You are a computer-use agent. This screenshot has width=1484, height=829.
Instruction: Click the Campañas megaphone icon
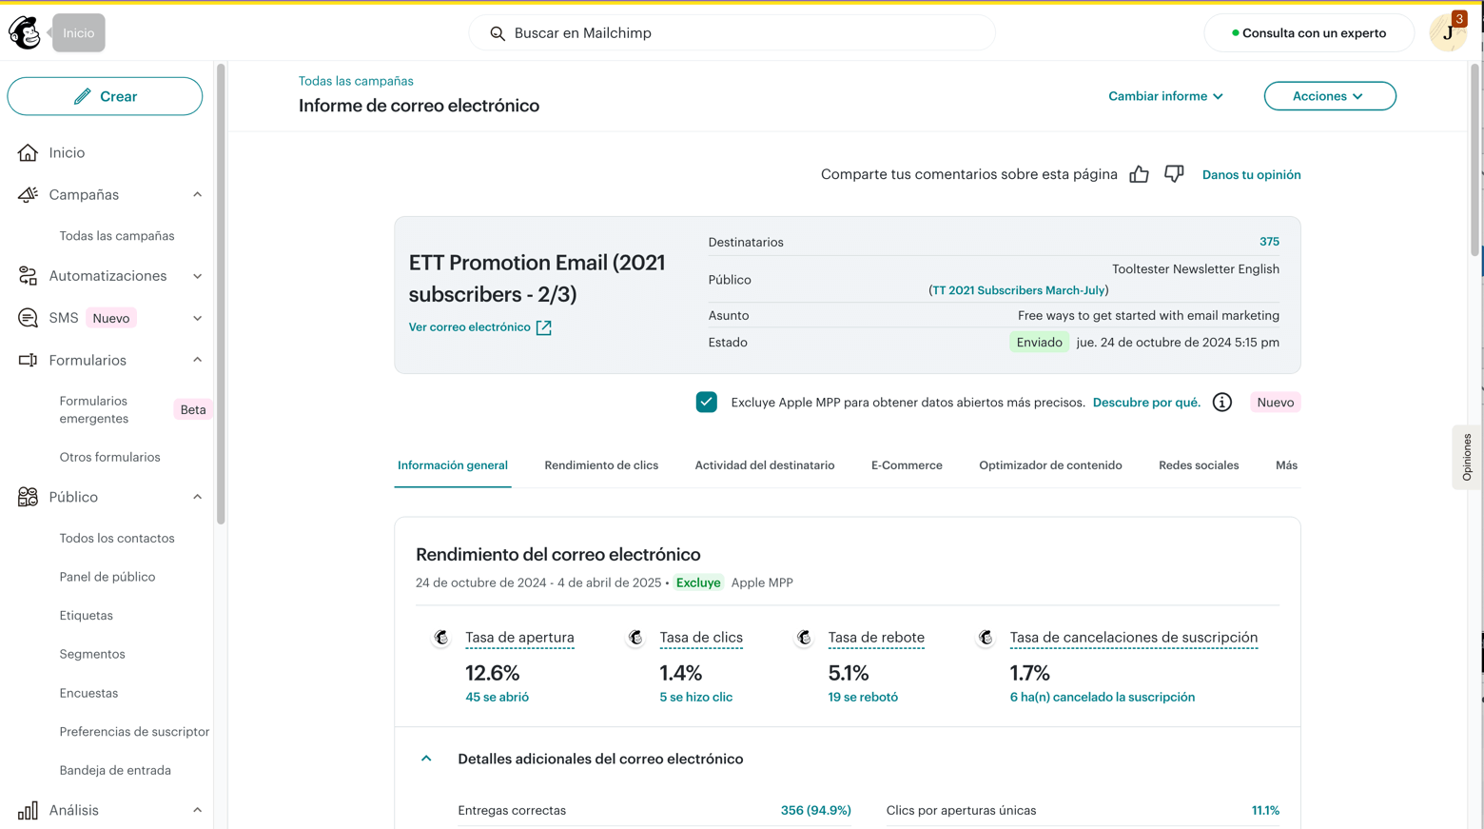pyautogui.click(x=28, y=194)
